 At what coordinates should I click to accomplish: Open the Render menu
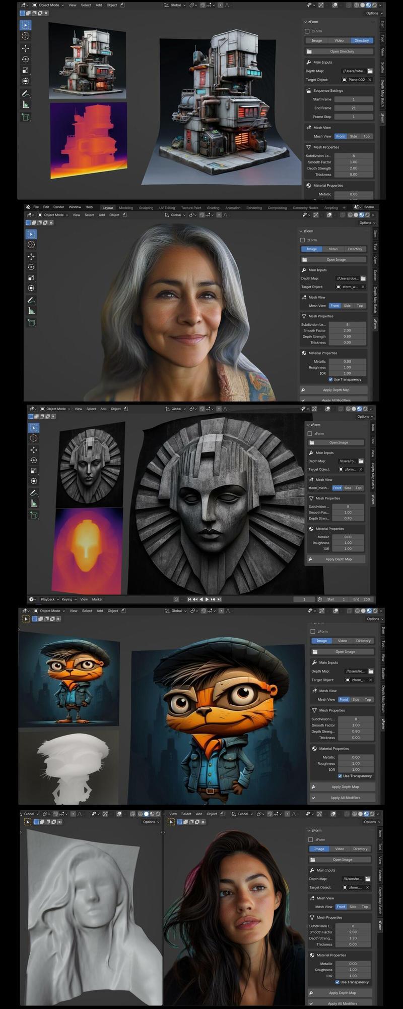coord(58,207)
